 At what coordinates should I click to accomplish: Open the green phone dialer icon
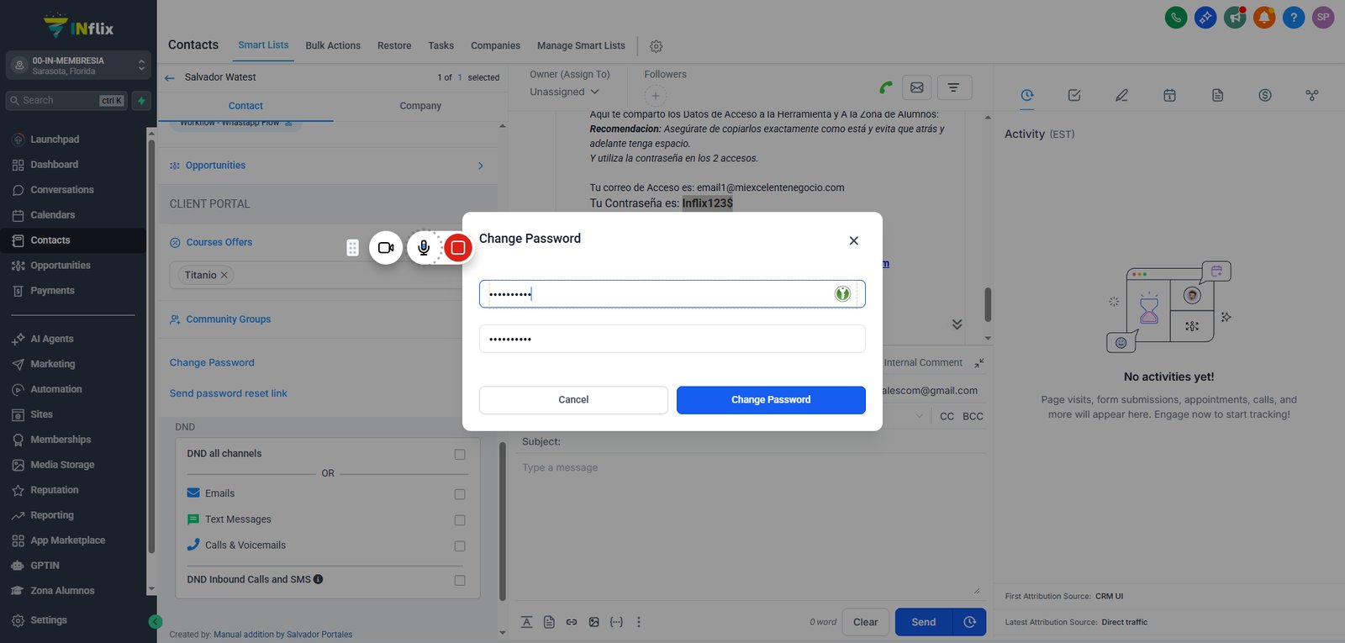coord(1176,17)
